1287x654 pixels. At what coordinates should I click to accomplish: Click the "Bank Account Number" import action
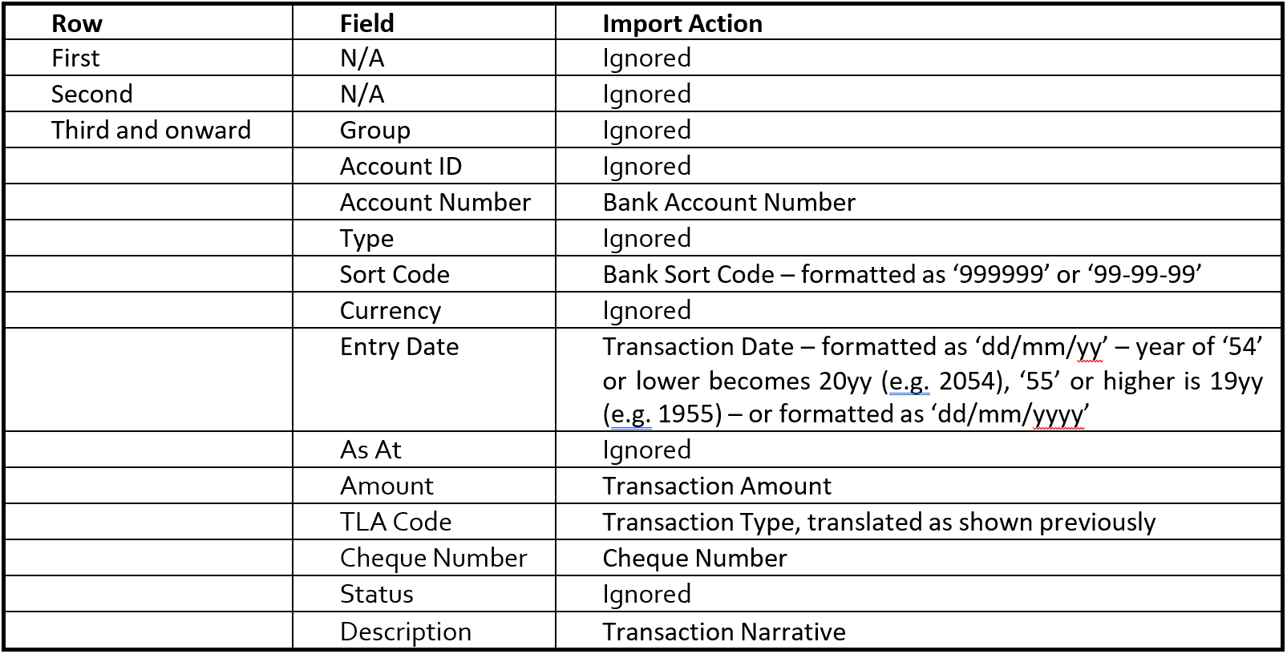(728, 202)
